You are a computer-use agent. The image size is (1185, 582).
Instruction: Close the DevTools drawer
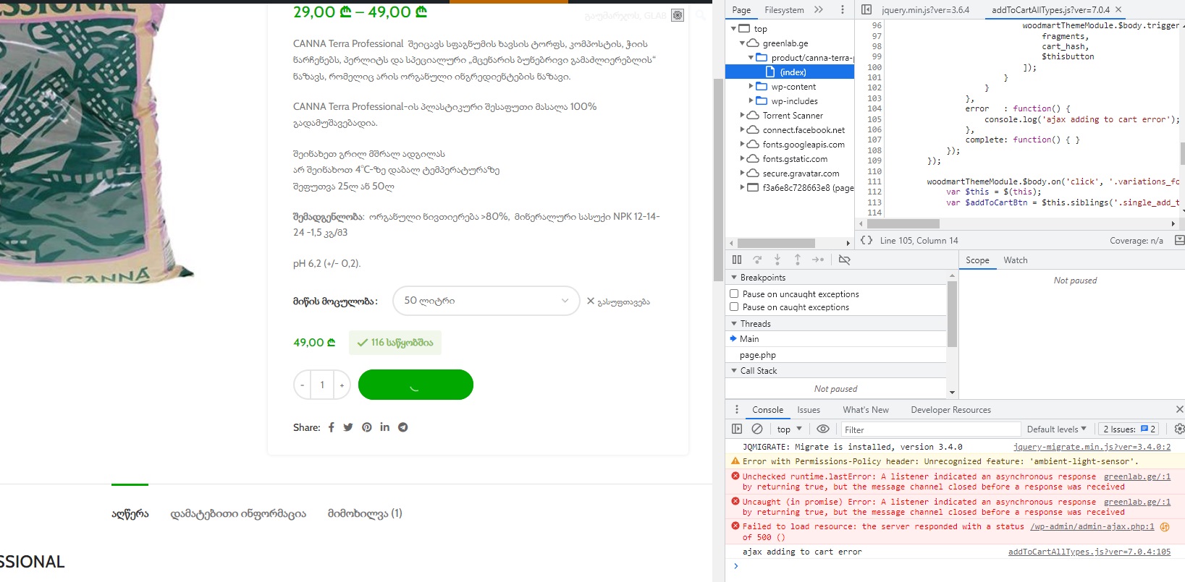coord(1179,410)
